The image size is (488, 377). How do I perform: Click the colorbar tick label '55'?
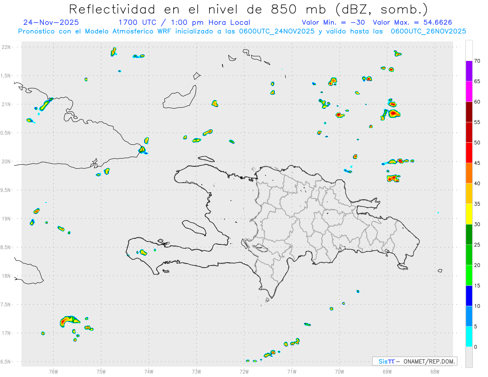(477, 122)
